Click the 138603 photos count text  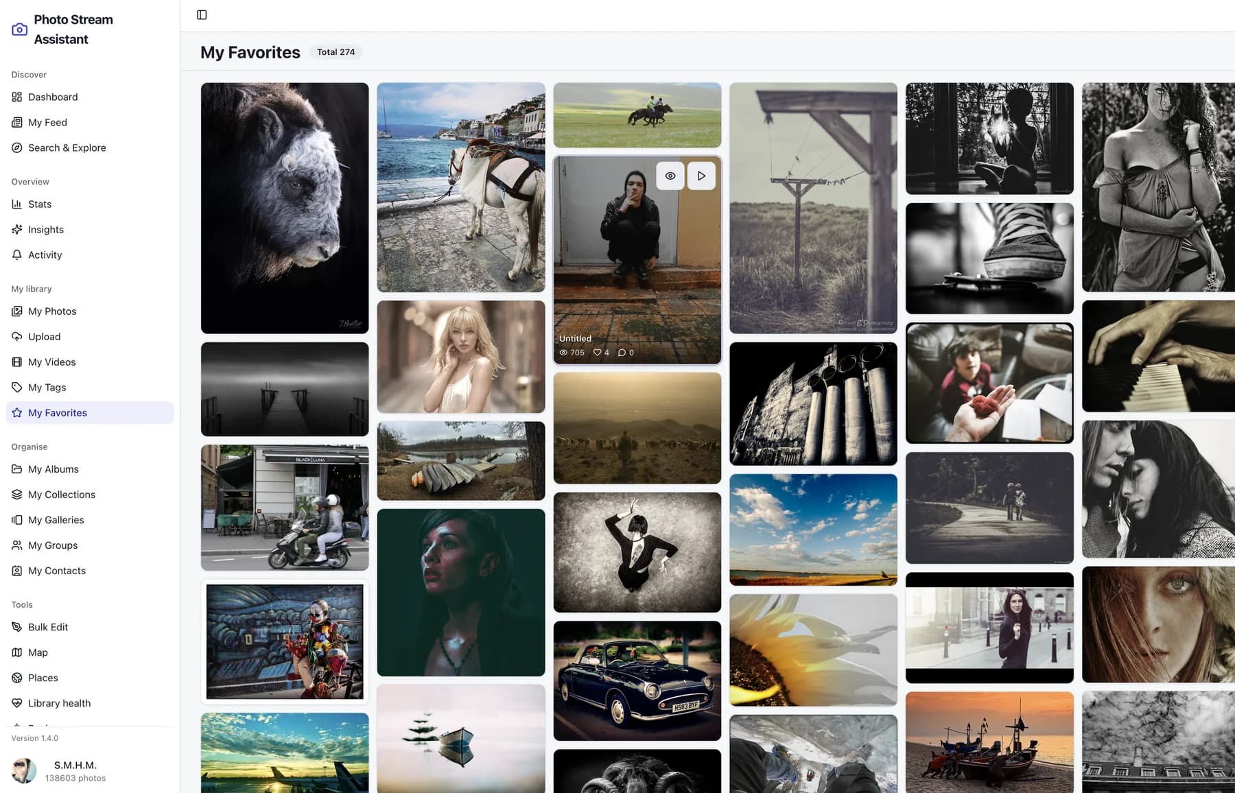coord(75,778)
